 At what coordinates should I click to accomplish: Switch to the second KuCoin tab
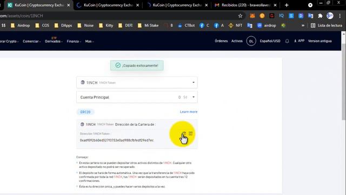[108, 5]
